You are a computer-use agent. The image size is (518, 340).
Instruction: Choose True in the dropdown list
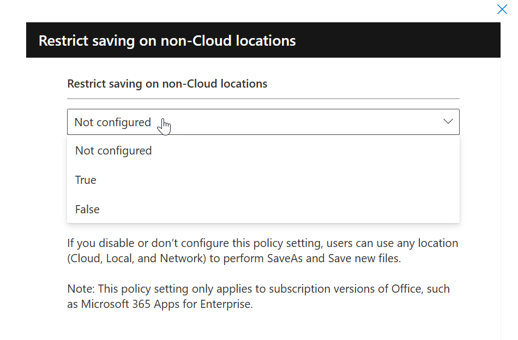click(x=86, y=180)
